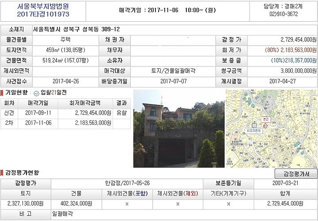
Task: Select appraiser text 한감정/2017-05-26
Action: click(x=127, y=184)
